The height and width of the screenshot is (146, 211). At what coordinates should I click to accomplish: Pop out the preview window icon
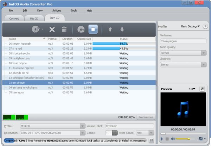[x=203, y=89]
